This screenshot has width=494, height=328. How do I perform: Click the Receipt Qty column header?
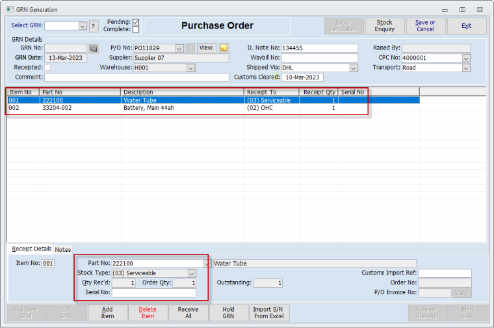[318, 92]
